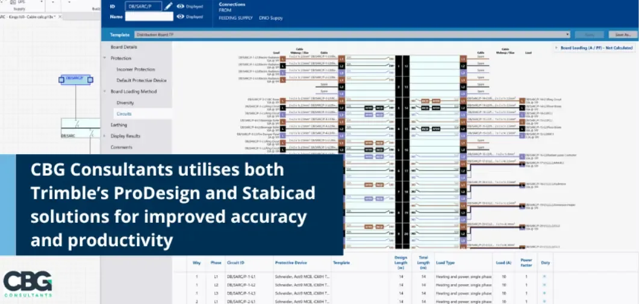Screen dimensions: 639x304
Task: Click the ID field containing DB/SARC/P
Action: pos(143,7)
